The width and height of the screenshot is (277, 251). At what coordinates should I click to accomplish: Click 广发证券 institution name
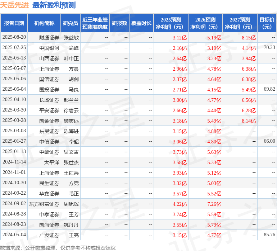coord(49,235)
